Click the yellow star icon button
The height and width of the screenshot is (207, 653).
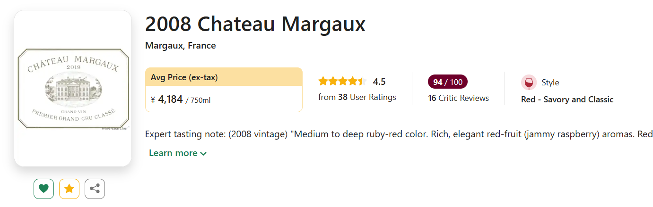coord(69,189)
